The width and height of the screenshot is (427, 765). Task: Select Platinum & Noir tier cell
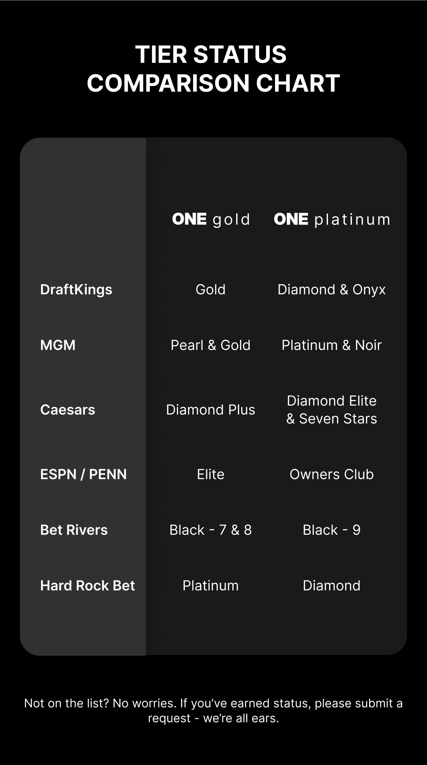(332, 345)
